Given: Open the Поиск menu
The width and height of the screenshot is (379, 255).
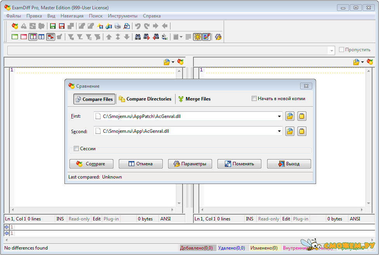Looking at the screenshot, I should pyautogui.click(x=96, y=16).
